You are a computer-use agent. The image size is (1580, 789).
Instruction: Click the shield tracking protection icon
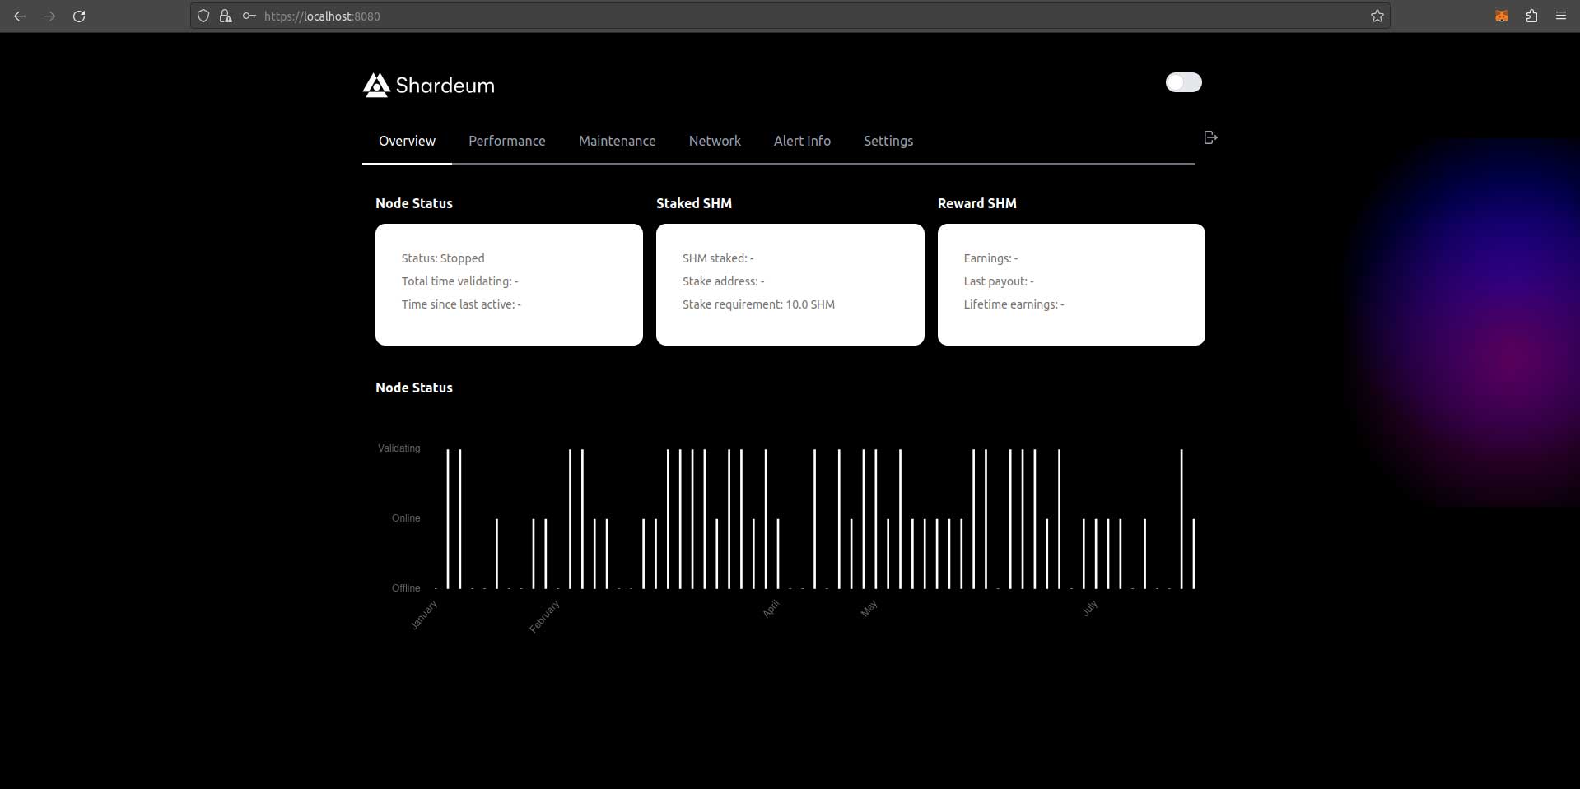(203, 16)
